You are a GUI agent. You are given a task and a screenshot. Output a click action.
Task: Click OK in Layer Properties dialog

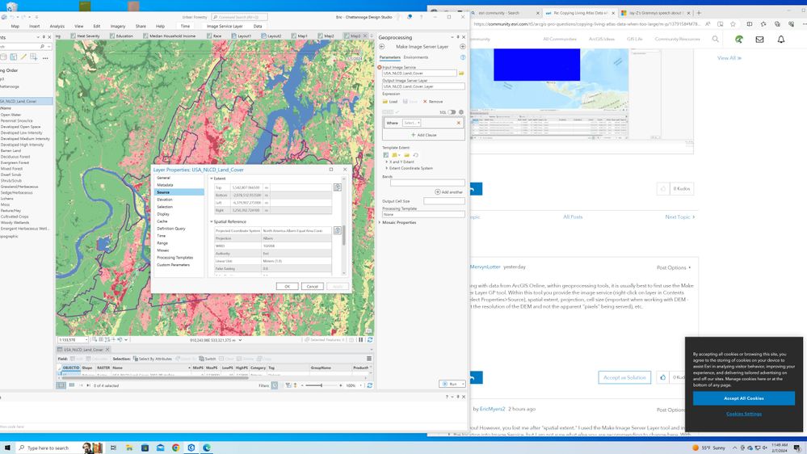(288, 286)
